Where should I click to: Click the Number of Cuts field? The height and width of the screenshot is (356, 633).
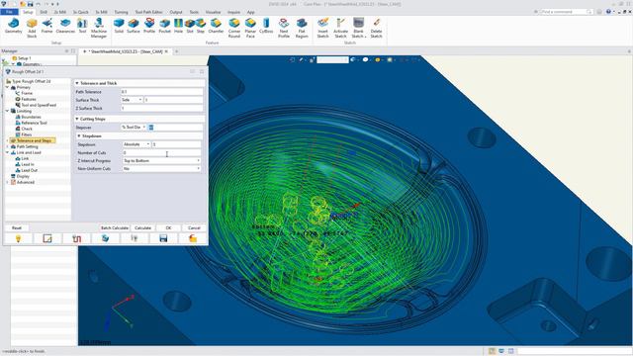point(161,152)
